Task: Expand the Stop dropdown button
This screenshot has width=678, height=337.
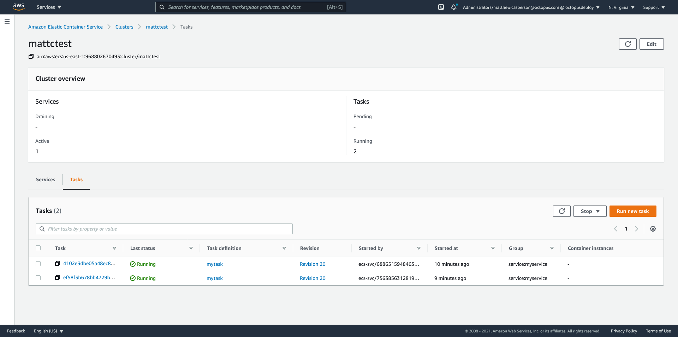Action: pos(590,211)
